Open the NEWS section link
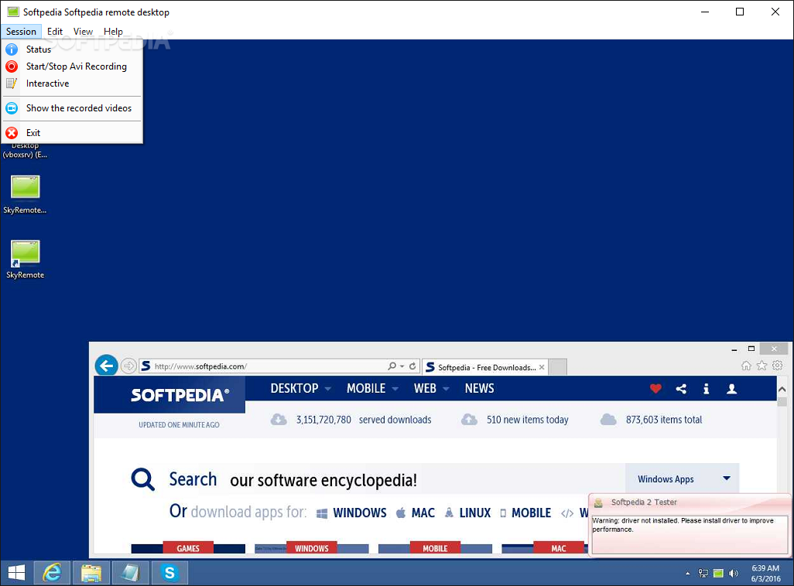The image size is (794, 586). click(479, 388)
